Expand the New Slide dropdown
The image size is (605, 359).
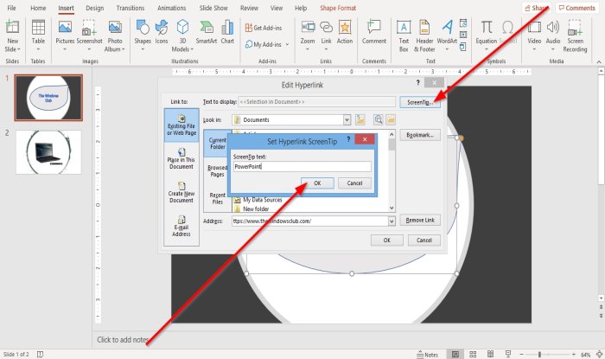12,49
